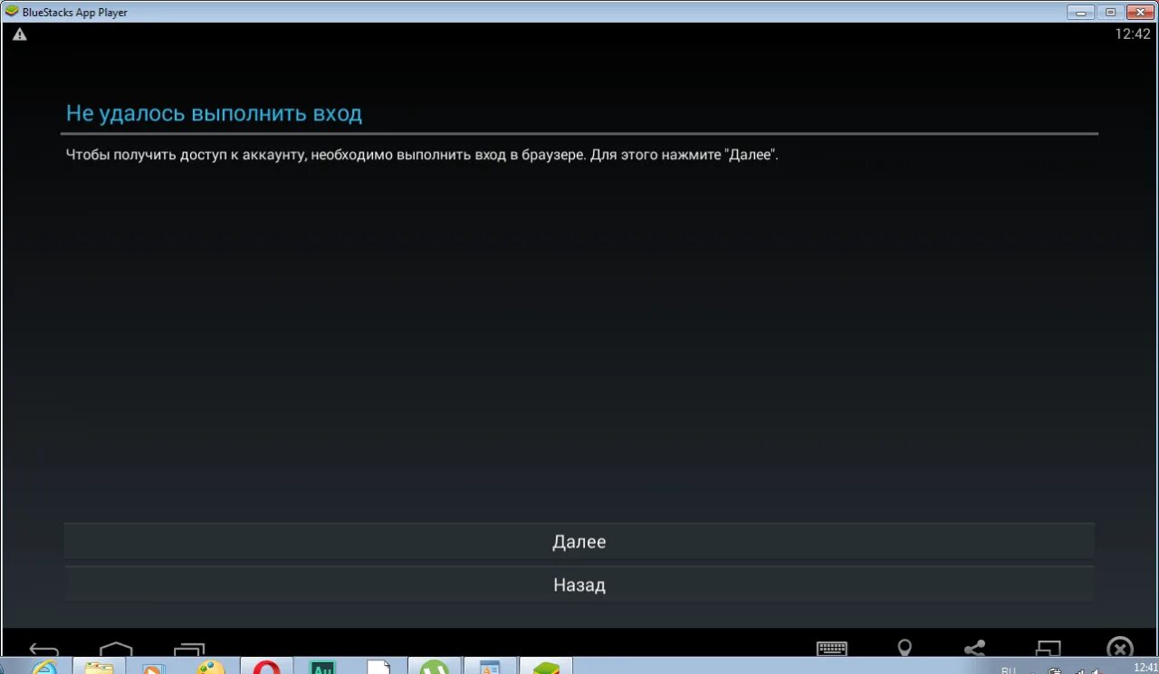The width and height of the screenshot is (1159, 674).
Task: Click the message text about вход в браузере
Action: tap(422, 155)
